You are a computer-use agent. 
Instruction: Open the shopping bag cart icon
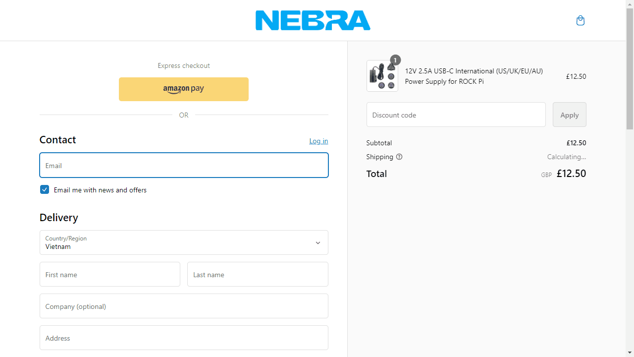[581, 20]
